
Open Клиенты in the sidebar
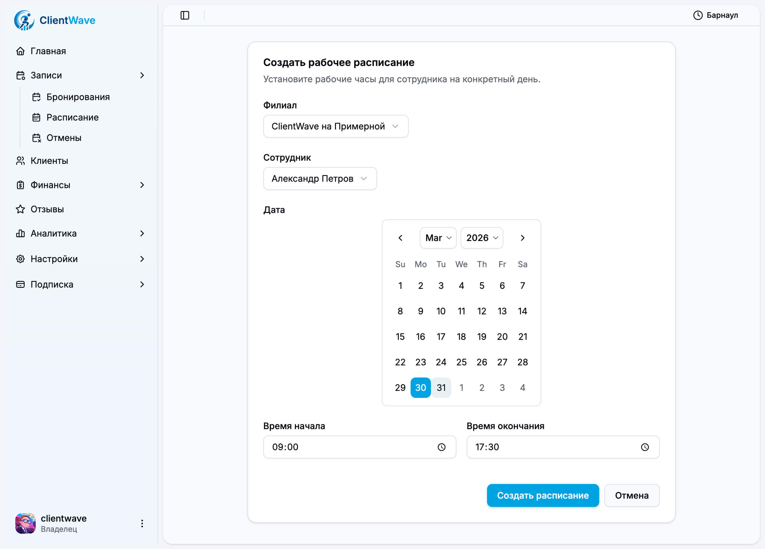(x=49, y=161)
